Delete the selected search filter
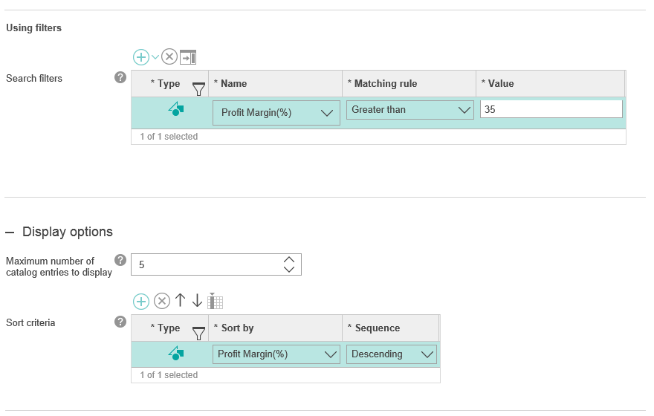The image size is (654, 416). (169, 57)
